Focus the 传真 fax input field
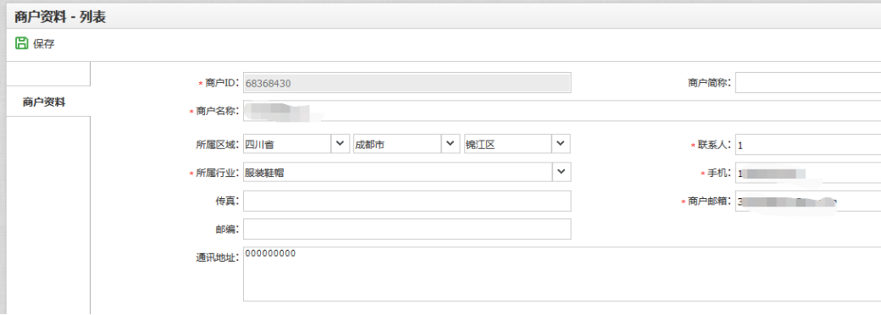Image resolution: width=881 pixels, height=315 pixels. [x=407, y=201]
